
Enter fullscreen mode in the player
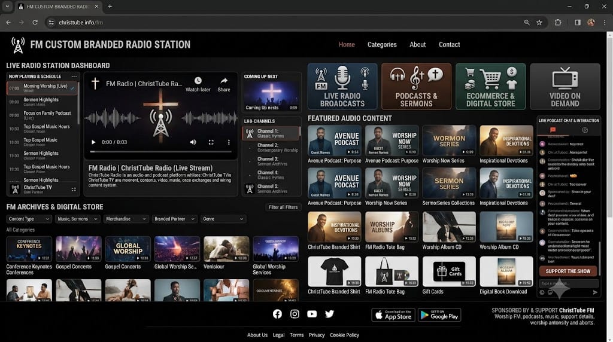tap(211, 142)
